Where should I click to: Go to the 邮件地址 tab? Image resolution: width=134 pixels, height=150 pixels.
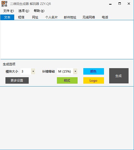point(70,17)
